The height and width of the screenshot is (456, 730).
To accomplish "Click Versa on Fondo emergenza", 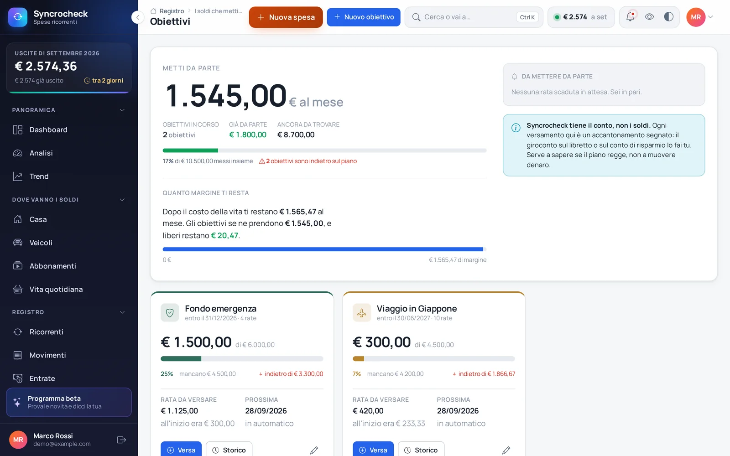I will 181,450.
